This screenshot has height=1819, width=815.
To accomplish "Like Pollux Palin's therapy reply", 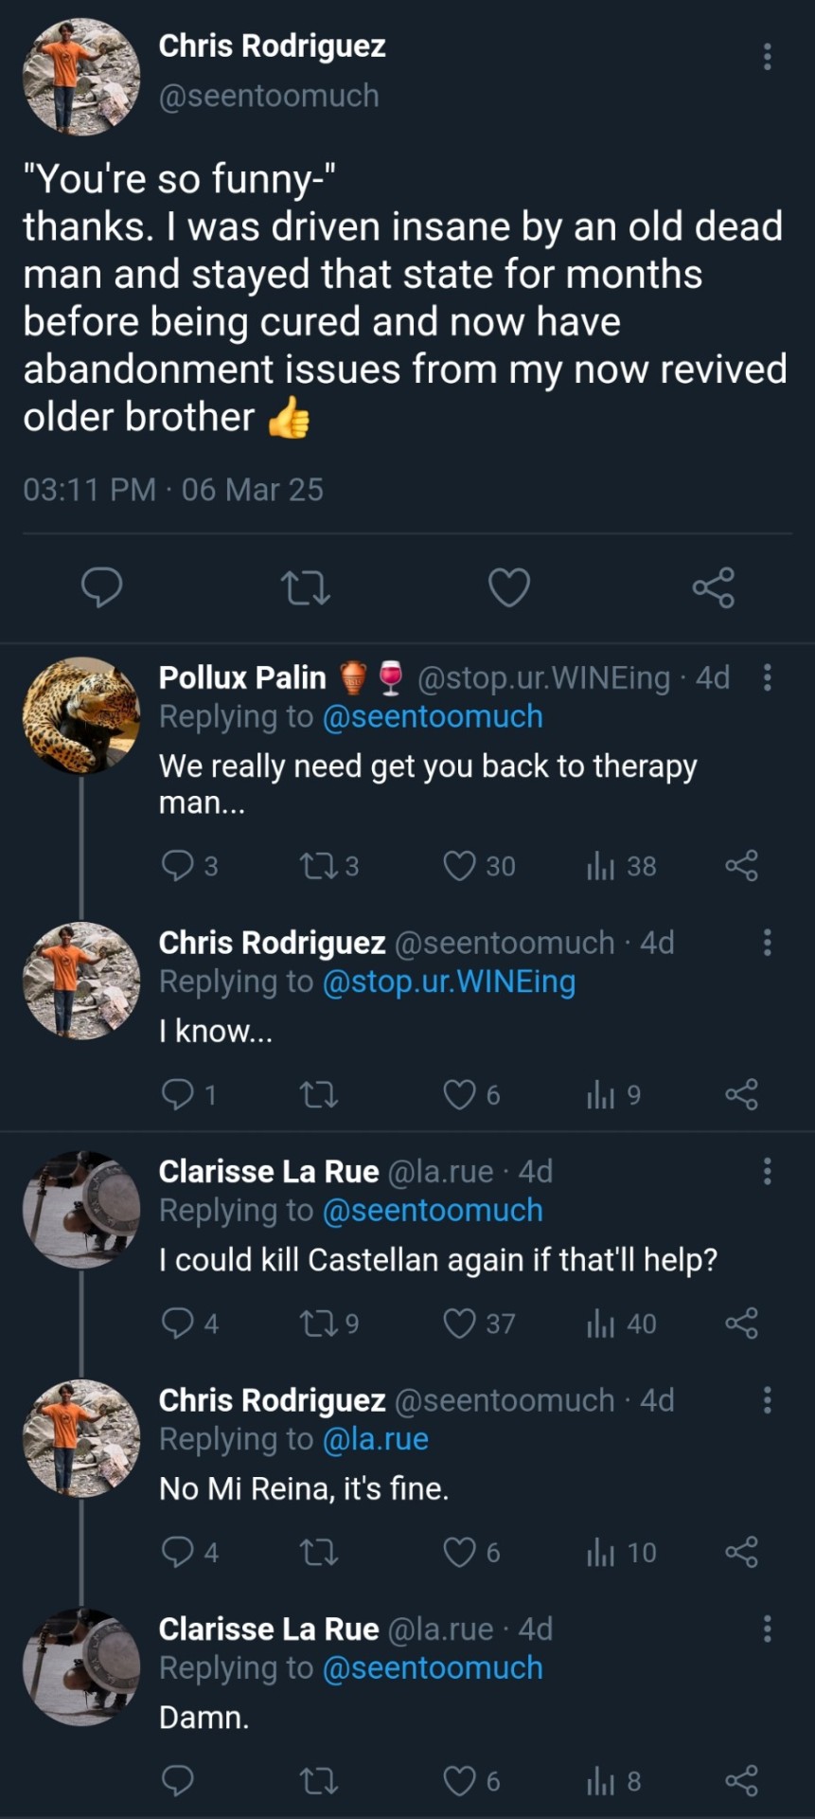I will 460,866.
